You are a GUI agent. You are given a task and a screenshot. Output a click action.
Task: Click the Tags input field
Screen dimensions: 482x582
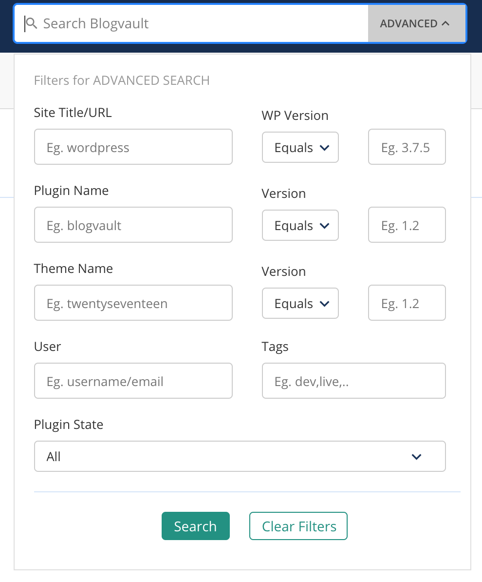tap(354, 381)
